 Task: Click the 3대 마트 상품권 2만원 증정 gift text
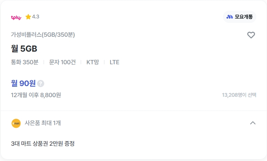pyautogui.click(x=43, y=144)
